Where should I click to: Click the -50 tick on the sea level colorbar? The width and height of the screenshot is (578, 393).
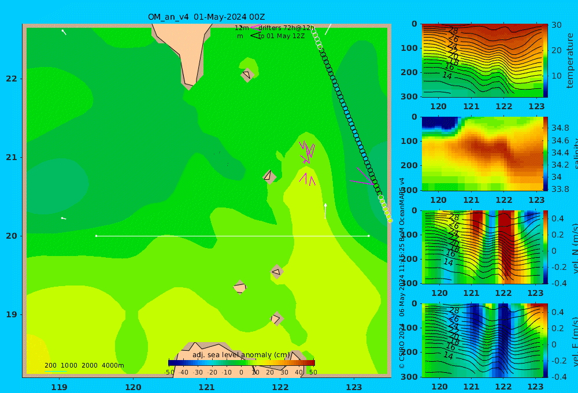coord(169,372)
